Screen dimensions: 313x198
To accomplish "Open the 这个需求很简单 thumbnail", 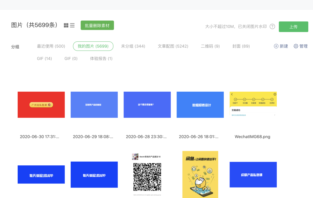I will coord(147,105).
